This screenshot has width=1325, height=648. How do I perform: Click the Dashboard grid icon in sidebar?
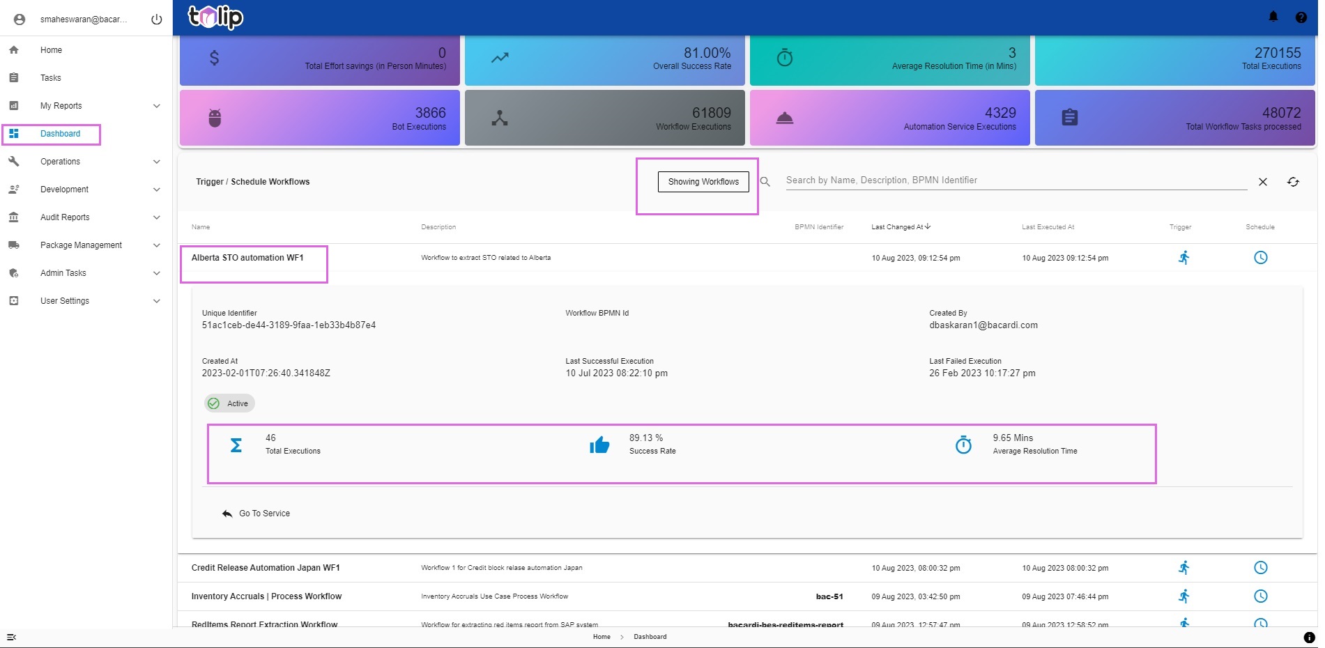click(x=14, y=134)
